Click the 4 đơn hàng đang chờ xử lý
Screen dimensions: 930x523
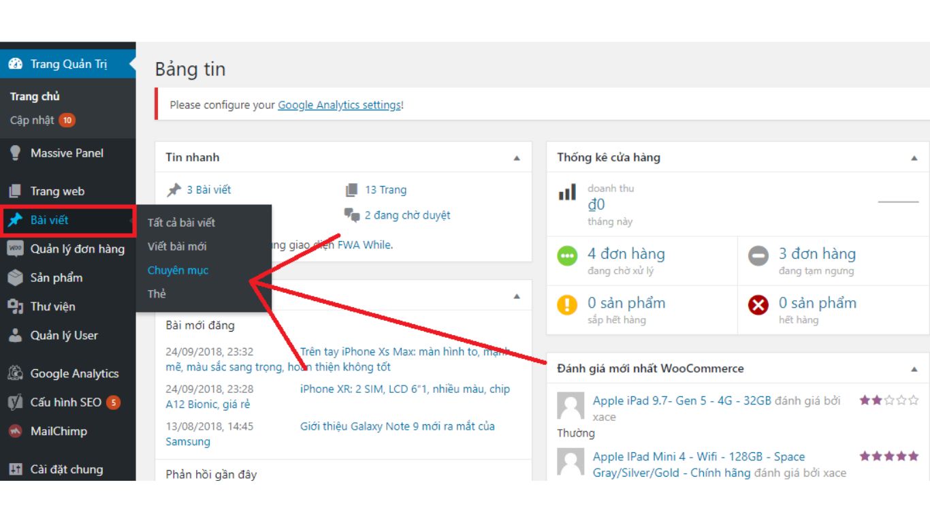[x=626, y=254]
